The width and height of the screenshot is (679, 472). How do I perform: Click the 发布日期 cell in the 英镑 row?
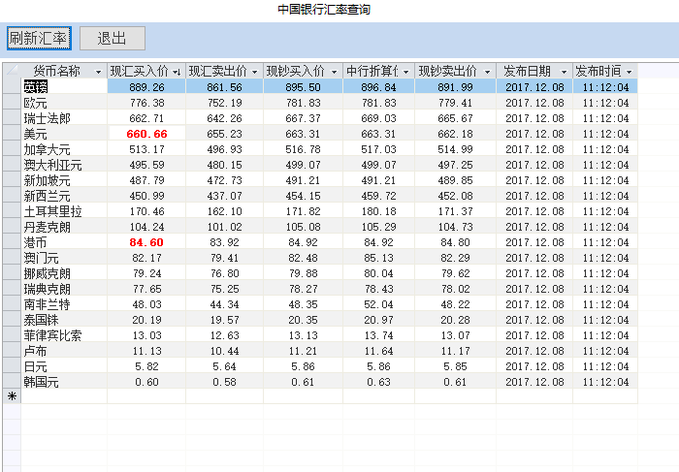[534, 87]
